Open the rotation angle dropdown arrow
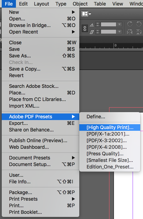Screen dimensions: 143x219 coord(119,25)
